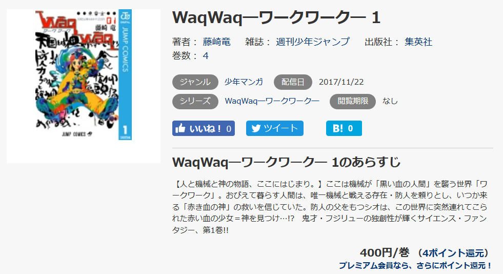Click the Twitter bird icon

tap(256, 128)
